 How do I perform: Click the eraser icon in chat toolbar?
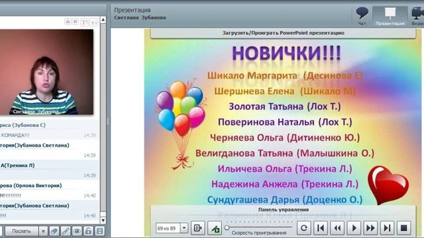54,231
